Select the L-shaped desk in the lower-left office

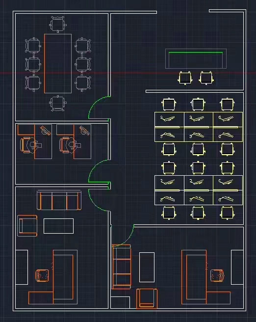coord(53,277)
